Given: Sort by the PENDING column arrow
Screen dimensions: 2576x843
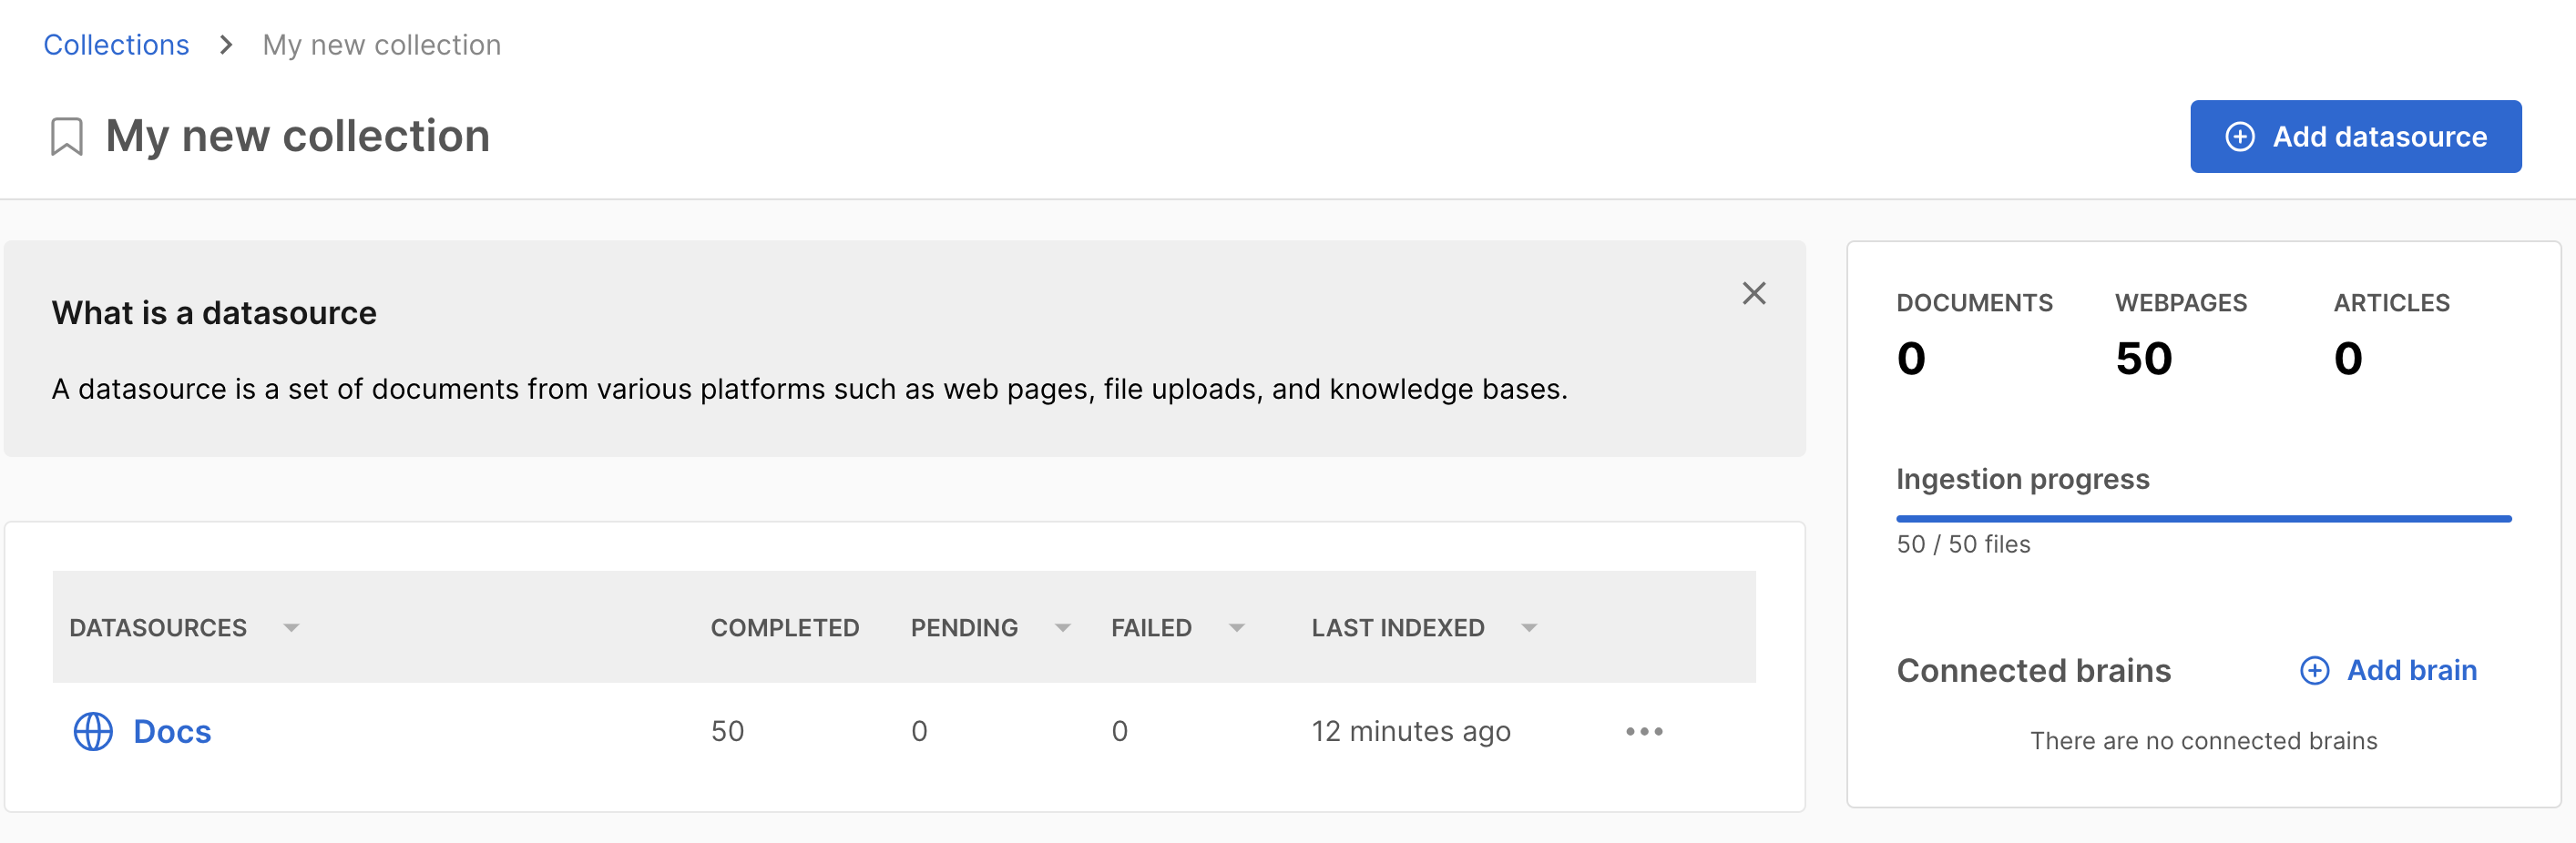Looking at the screenshot, I should tap(1062, 628).
